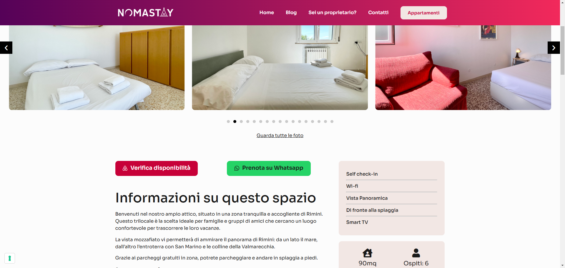The height and width of the screenshot is (268, 565).
Task: Select the first carousel pagination dot
Action: click(228, 121)
